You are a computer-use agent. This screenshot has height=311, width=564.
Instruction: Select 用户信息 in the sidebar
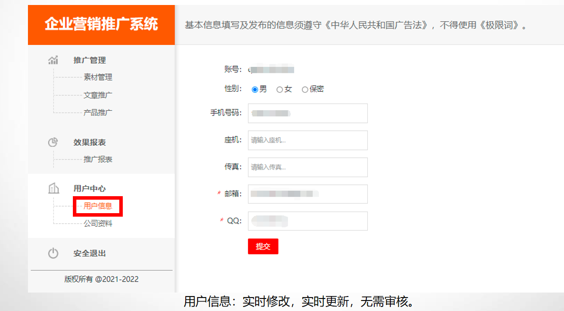[98, 206]
